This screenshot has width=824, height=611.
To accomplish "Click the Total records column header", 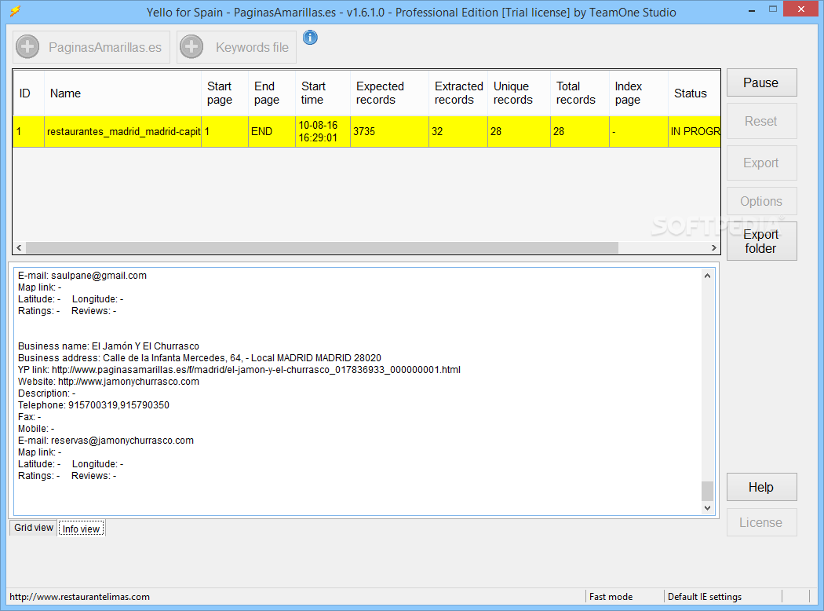I will [580, 93].
